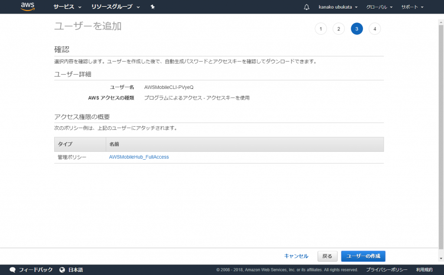Image resolution: width=444 pixels, height=275 pixels.
Task: Go to step 2 of wizard
Action: pos(339,29)
